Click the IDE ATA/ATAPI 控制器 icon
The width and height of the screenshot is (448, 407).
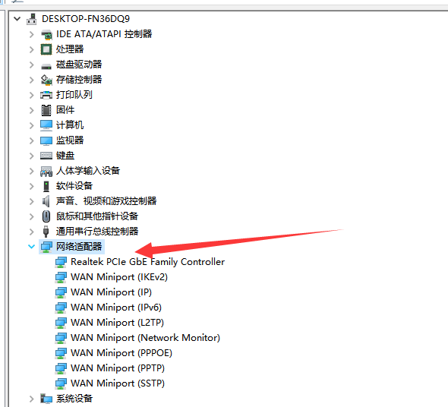[46, 34]
